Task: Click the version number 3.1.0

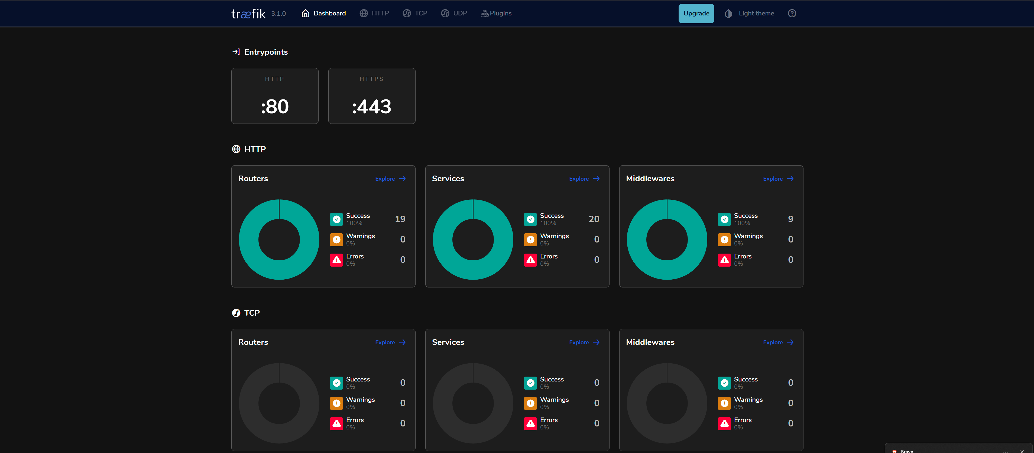Action: point(278,14)
